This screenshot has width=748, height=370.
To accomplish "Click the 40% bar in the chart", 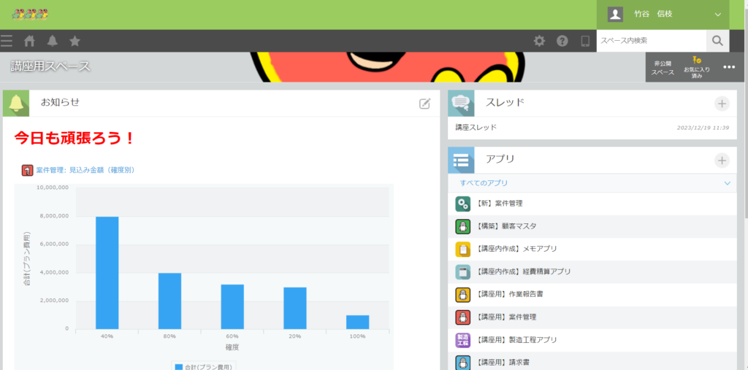I will click(x=107, y=273).
